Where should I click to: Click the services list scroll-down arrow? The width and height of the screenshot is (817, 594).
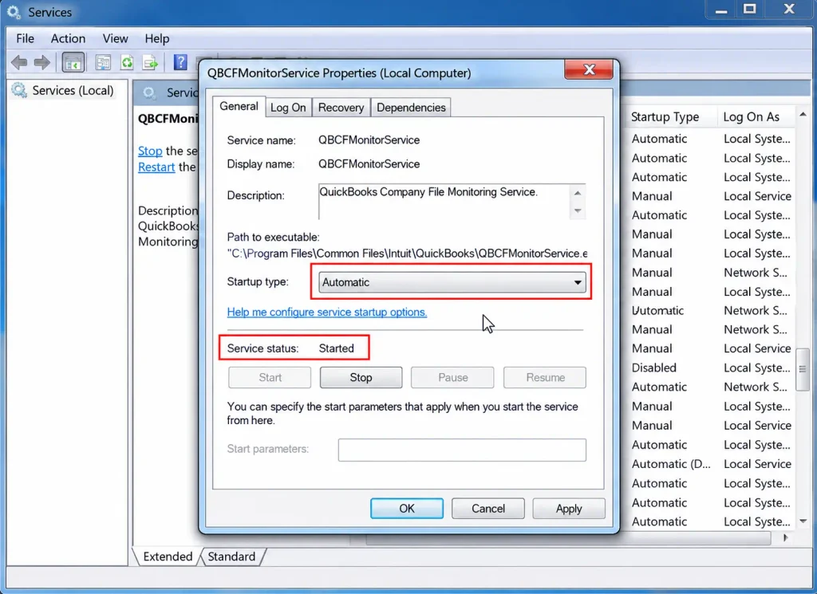click(803, 521)
